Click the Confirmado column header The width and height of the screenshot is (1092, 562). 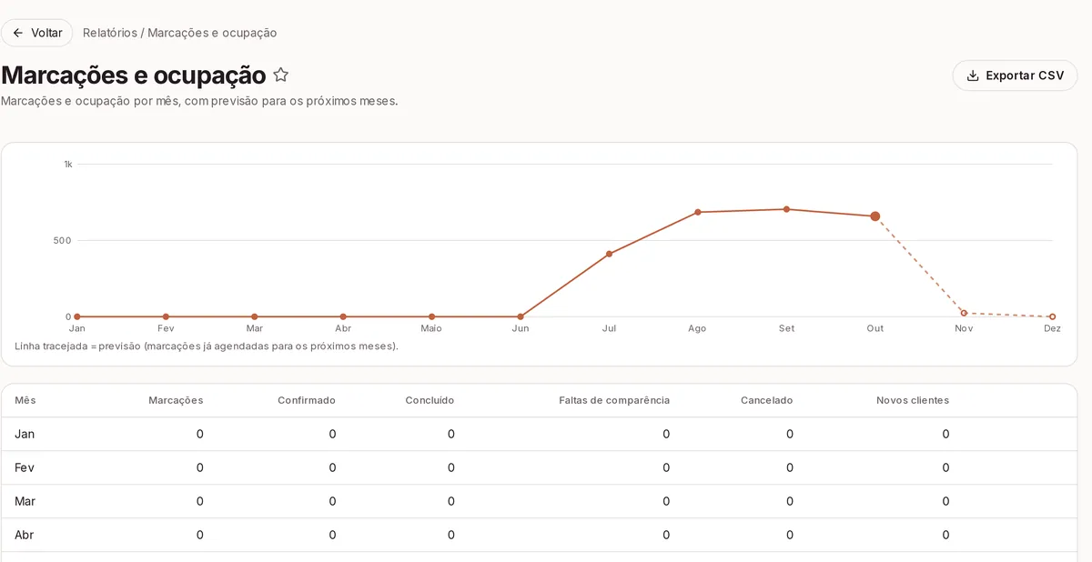(307, 400)
